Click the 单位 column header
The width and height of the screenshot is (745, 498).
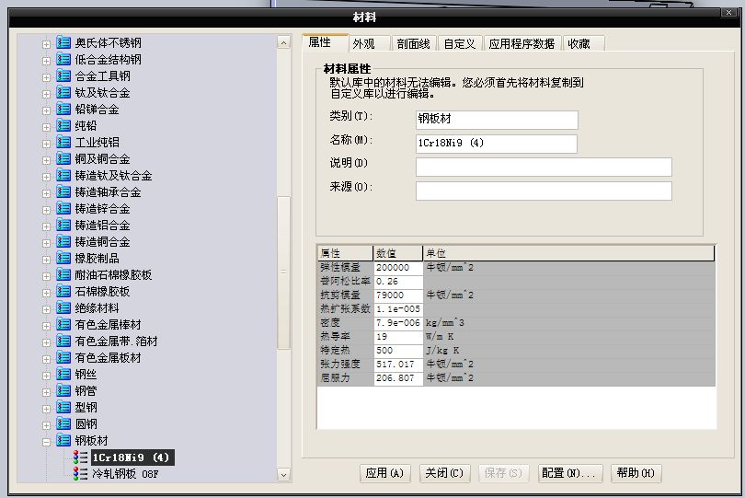[x=568, y=253]
